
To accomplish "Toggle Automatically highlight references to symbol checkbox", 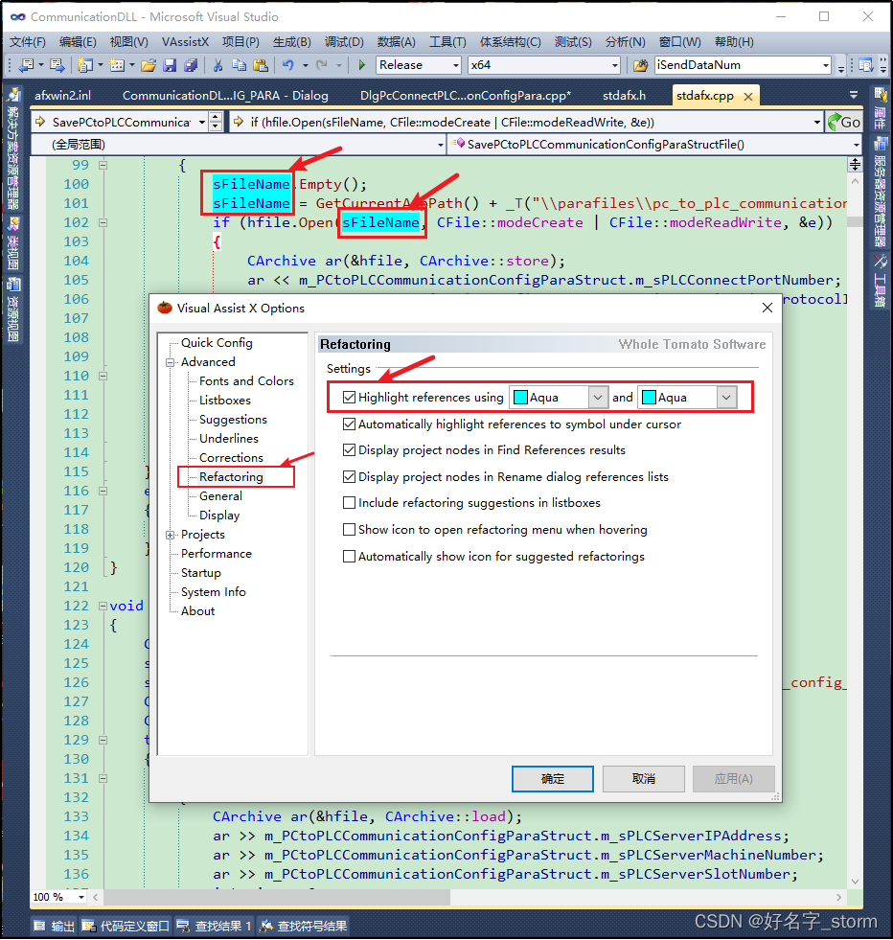I will click(x=349, y=424).
